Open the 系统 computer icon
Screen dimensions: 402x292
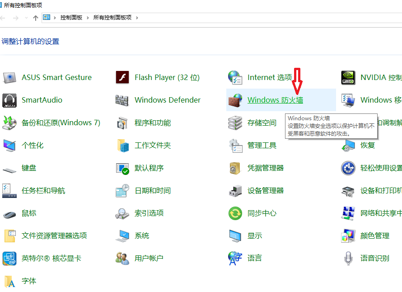pyautogui.click(x=122, y=236)
